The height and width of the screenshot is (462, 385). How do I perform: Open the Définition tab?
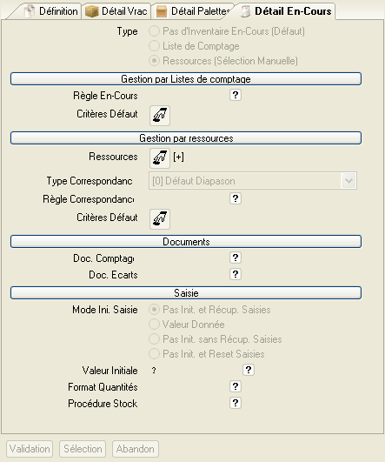tap(50, 11)
